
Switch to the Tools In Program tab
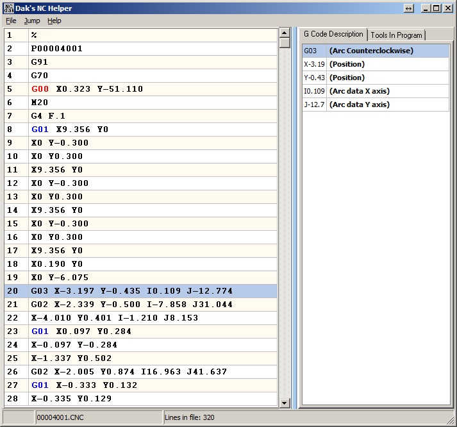(396, 35)
